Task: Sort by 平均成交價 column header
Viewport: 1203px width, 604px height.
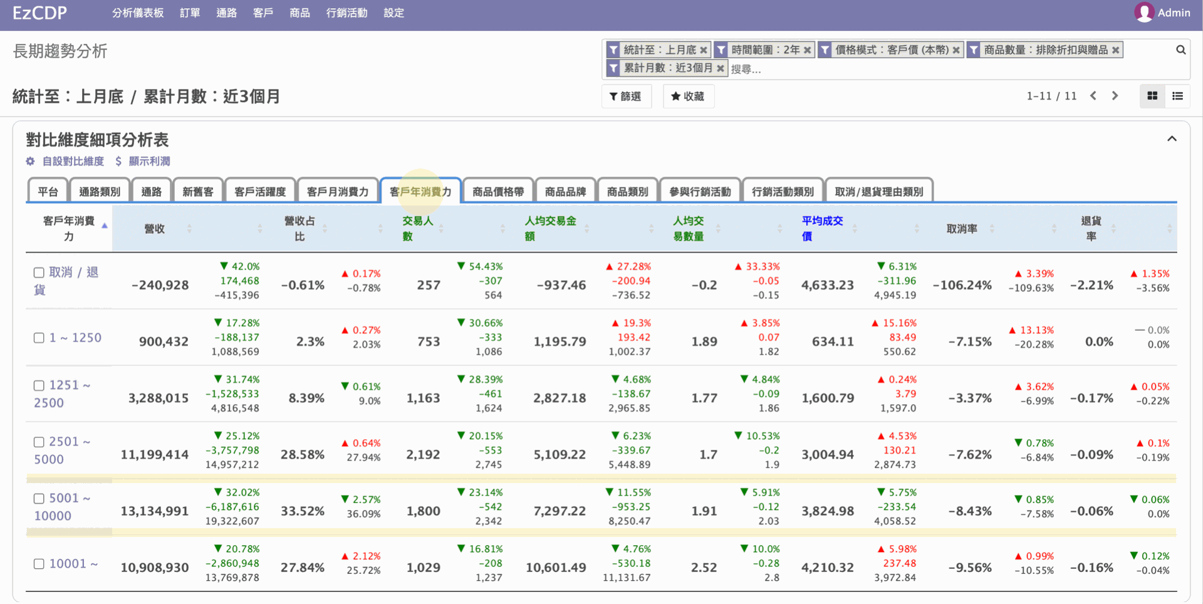Action: 822,229
